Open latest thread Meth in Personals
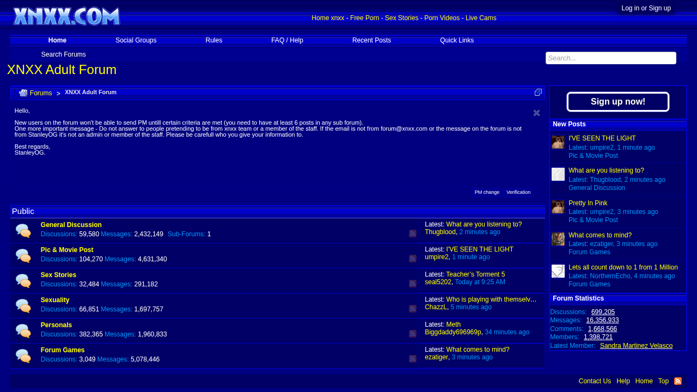 453,324
